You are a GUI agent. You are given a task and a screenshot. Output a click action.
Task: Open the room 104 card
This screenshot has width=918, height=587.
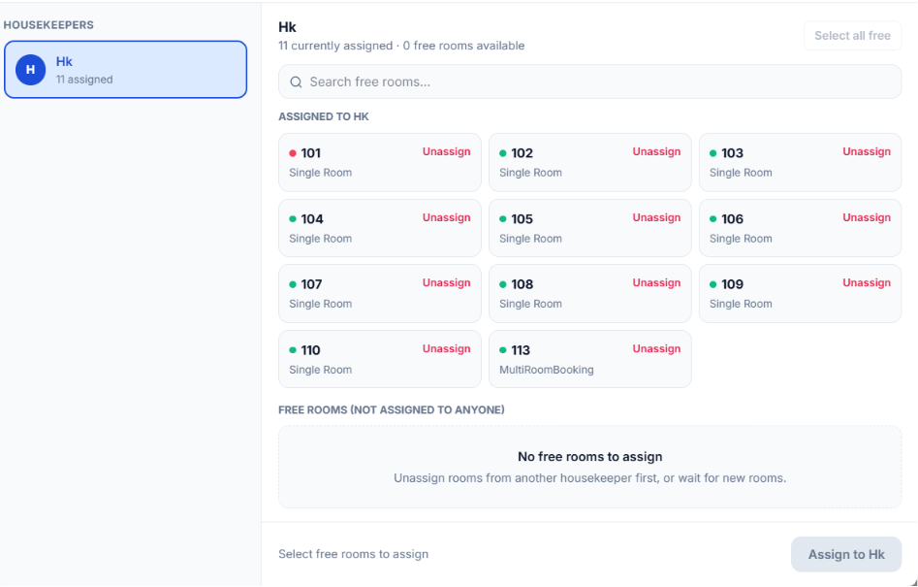tap(380, 228)
